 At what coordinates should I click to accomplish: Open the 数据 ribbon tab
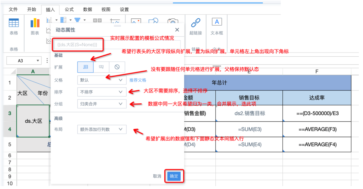pos(88,9)
